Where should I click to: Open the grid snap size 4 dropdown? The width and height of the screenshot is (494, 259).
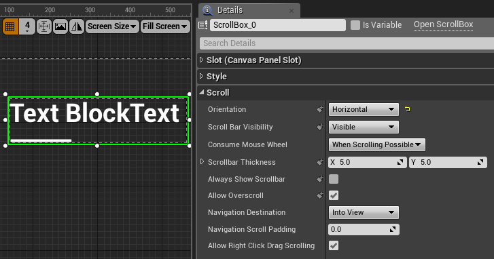point(27,26)
